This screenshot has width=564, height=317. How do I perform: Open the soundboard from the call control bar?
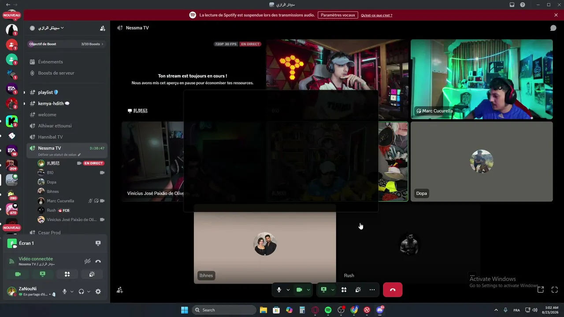click(x=358, y=290)
